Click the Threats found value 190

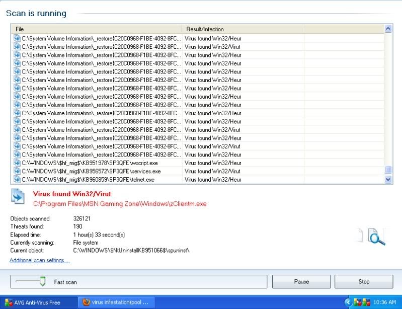point(77,226)
